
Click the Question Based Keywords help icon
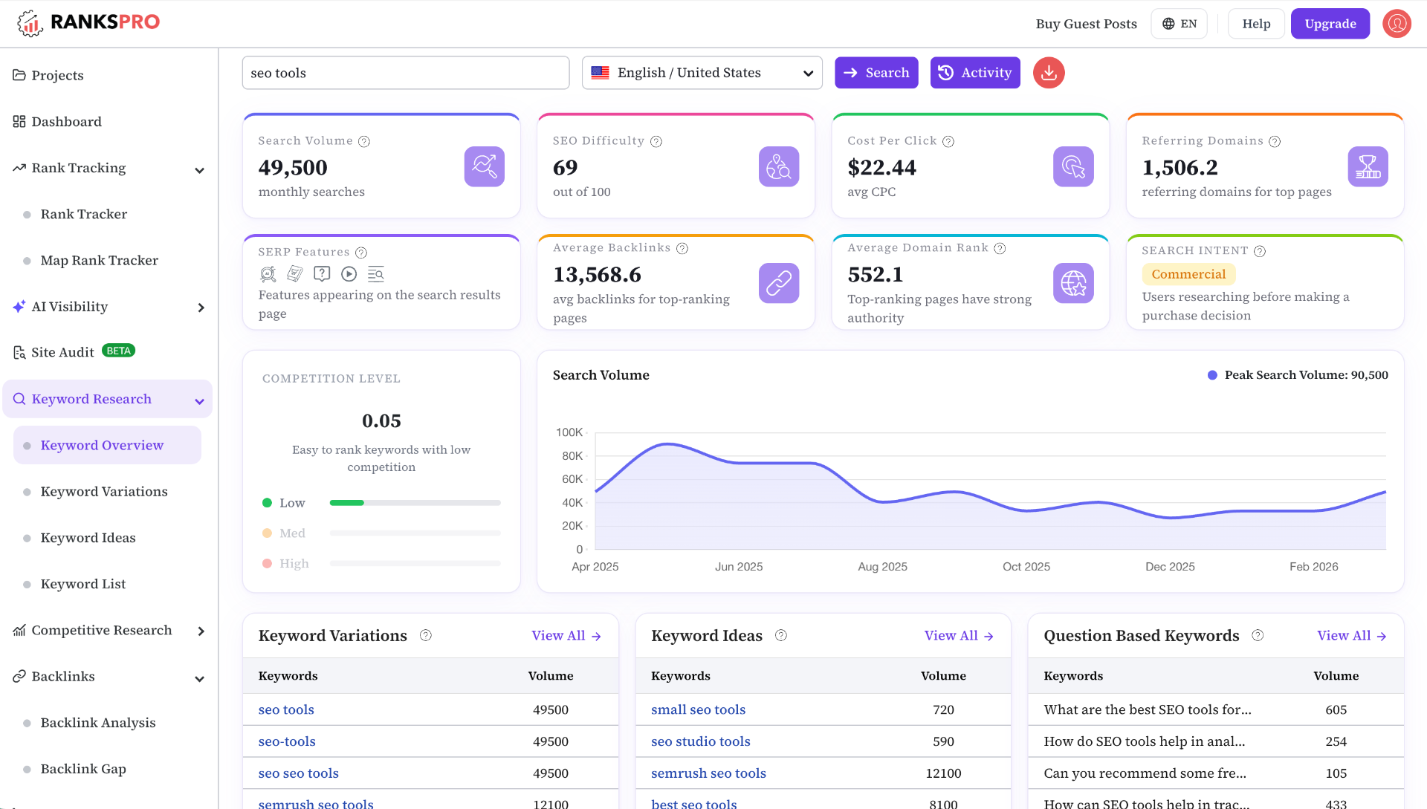click(x=1258, y=635)
